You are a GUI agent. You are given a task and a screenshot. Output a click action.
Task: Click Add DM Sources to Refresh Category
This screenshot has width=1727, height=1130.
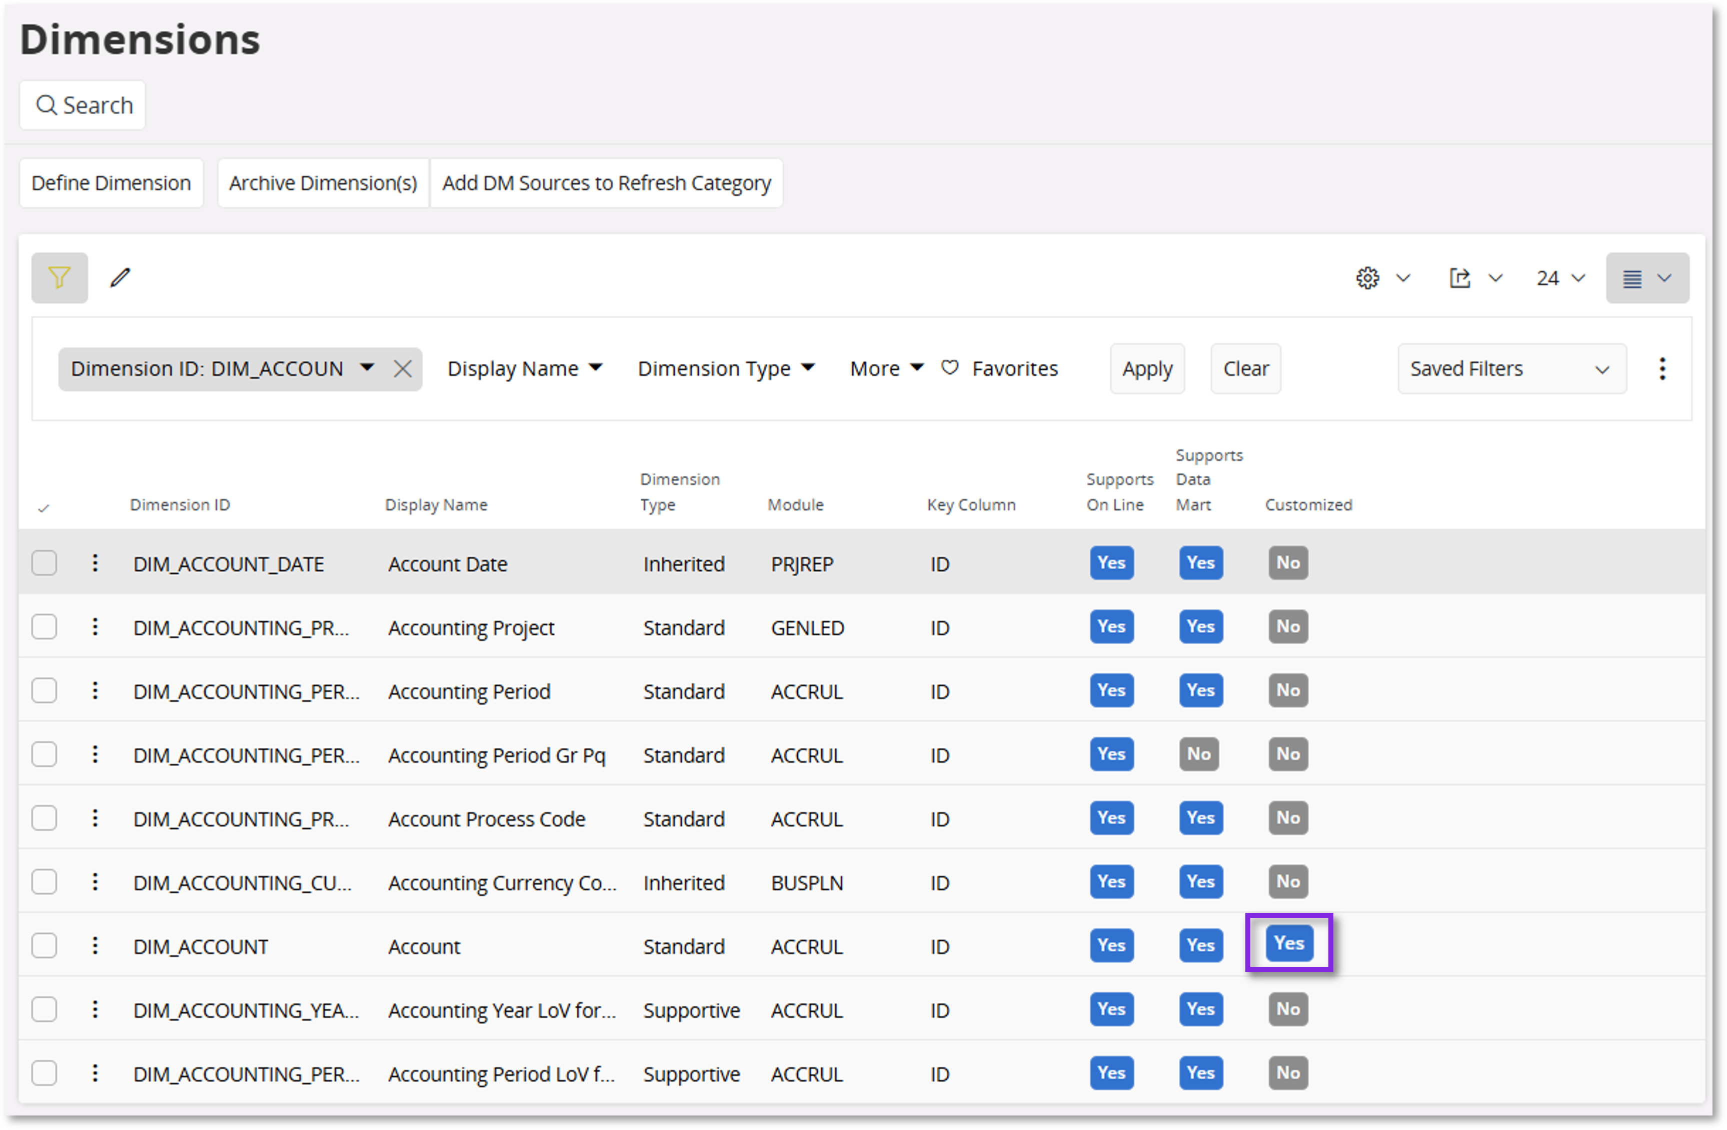tap(607, 183)
